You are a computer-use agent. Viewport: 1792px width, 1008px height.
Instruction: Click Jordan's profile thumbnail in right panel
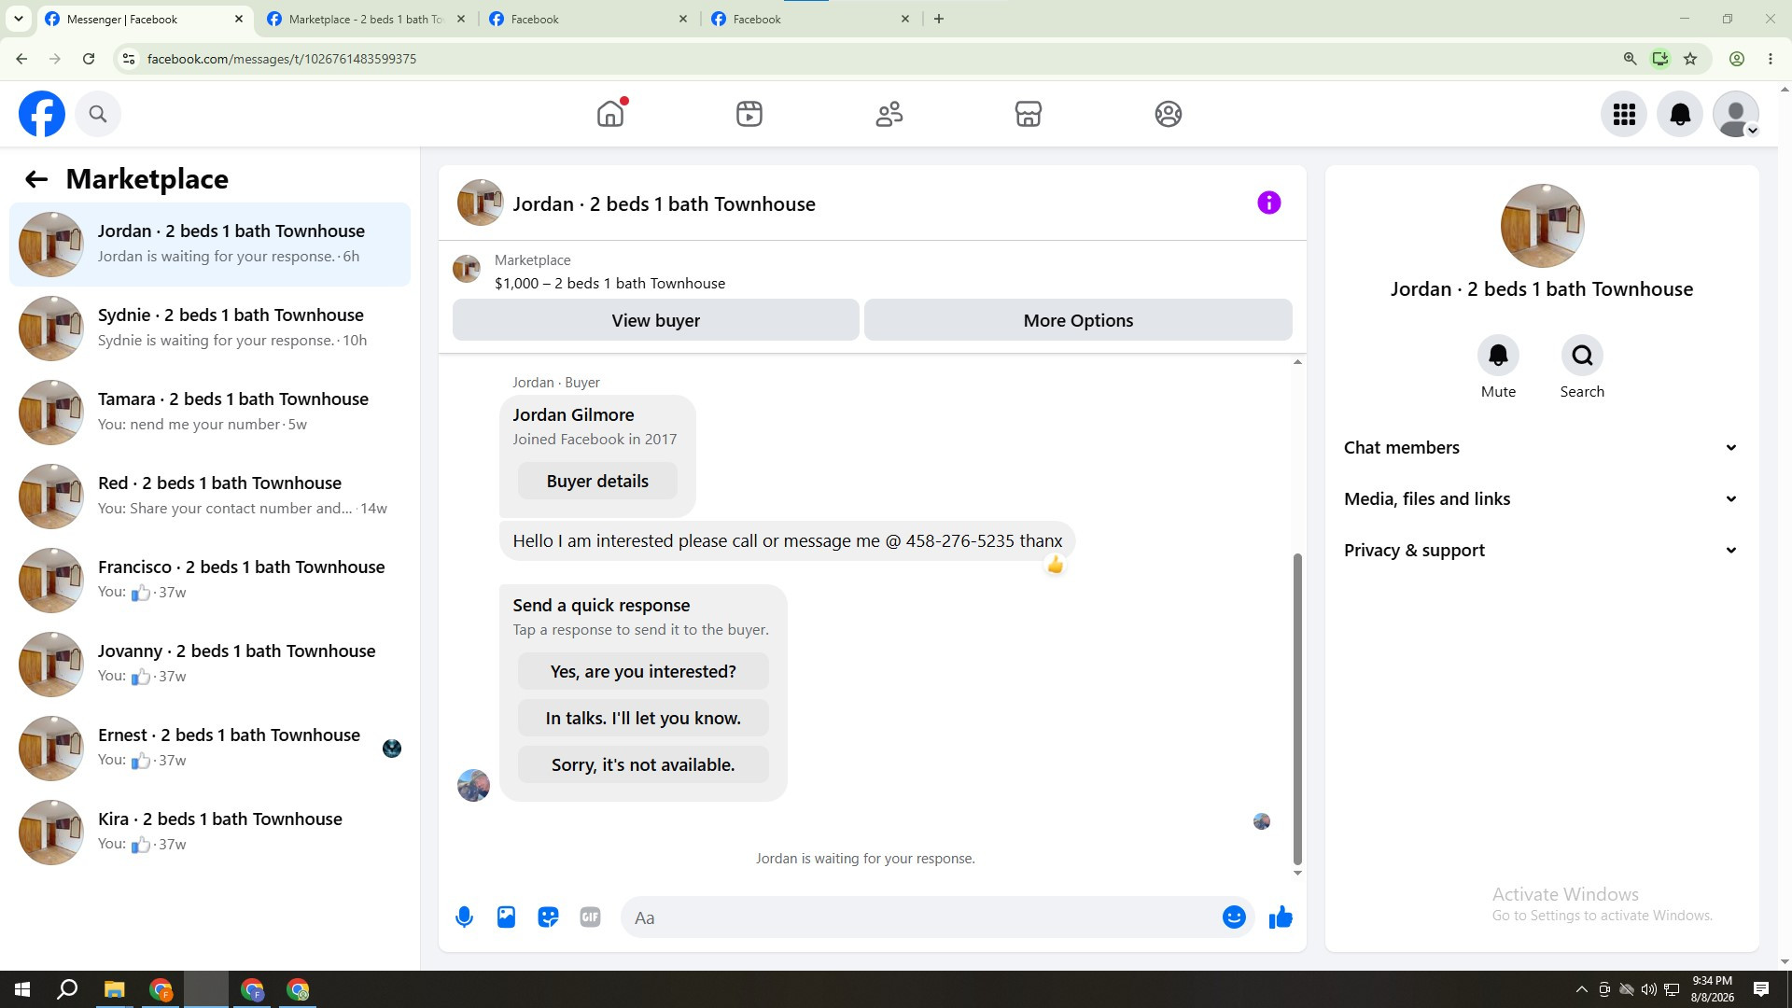pos(1542,226)
